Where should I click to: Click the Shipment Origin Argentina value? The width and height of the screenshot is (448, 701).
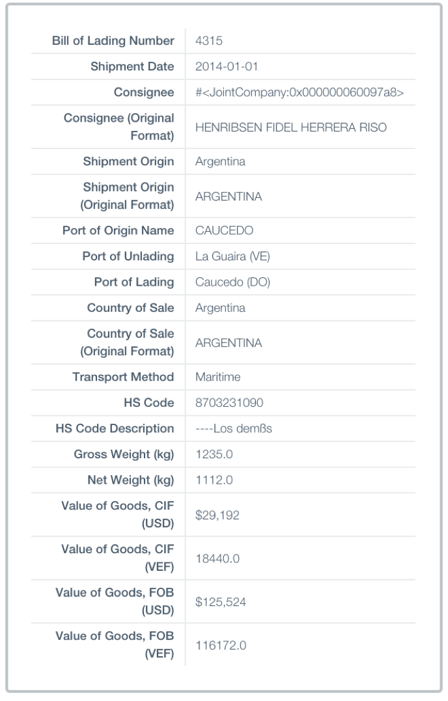coord(221,161)
